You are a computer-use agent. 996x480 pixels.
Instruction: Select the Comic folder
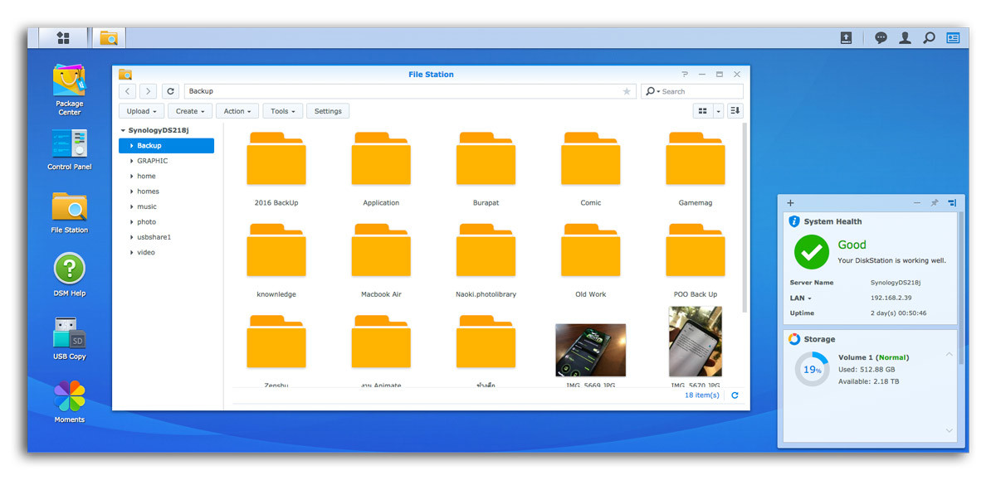(x=591, y=168)
